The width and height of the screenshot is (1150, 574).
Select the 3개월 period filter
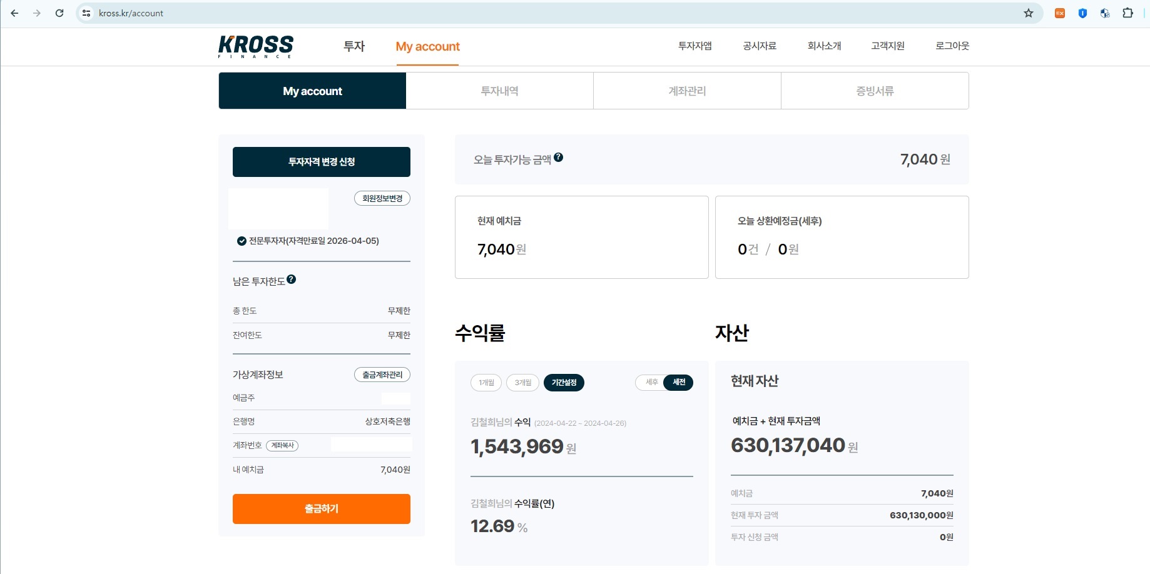pos(523,383)
